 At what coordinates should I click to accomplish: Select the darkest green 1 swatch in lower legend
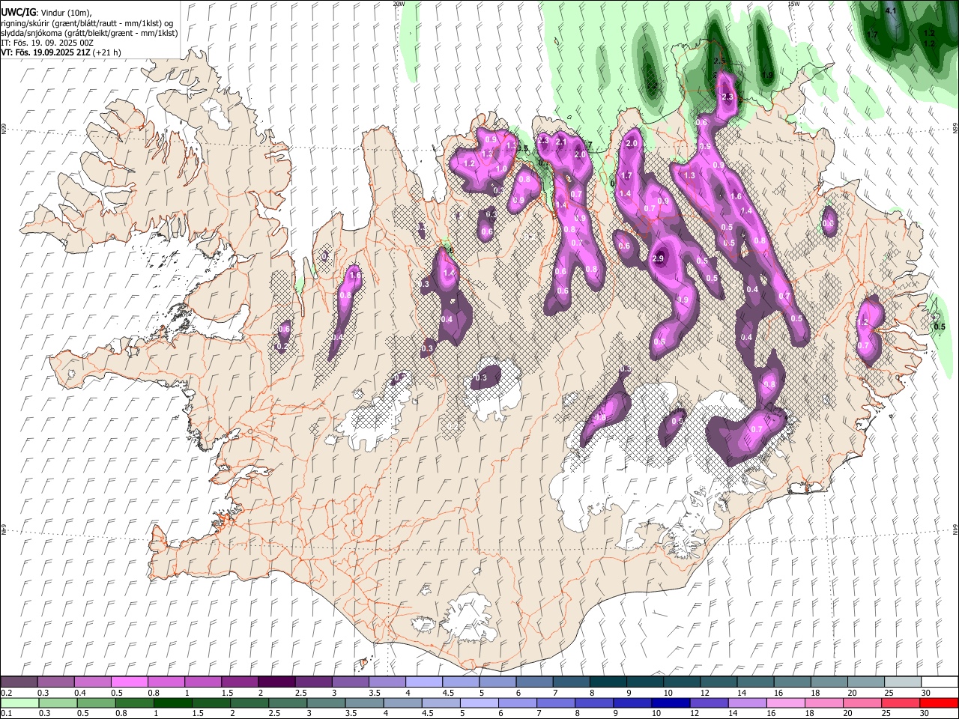pyautogui.click(x=173, y=703)
